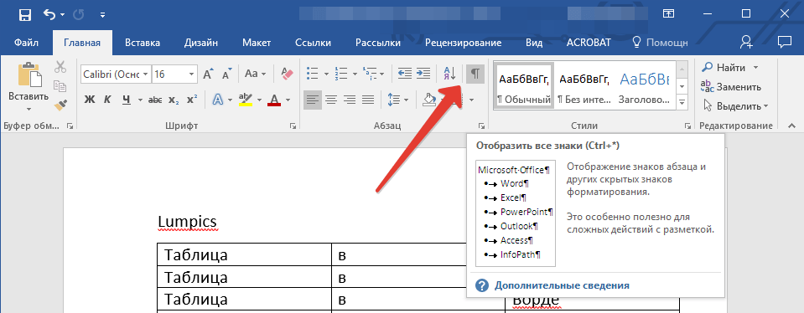Open the share user icon
This screenshot has height=313, width=804.
[746, 42]
